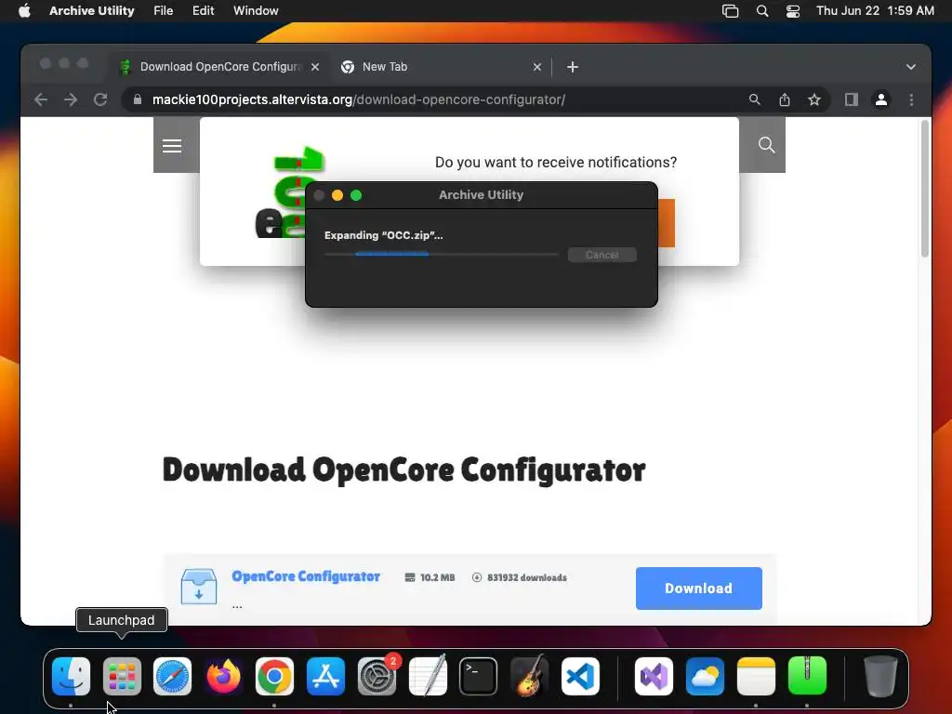Click the menu bar date and time
Viewport: 952px width, 714px height.
(x=875, y=10)
